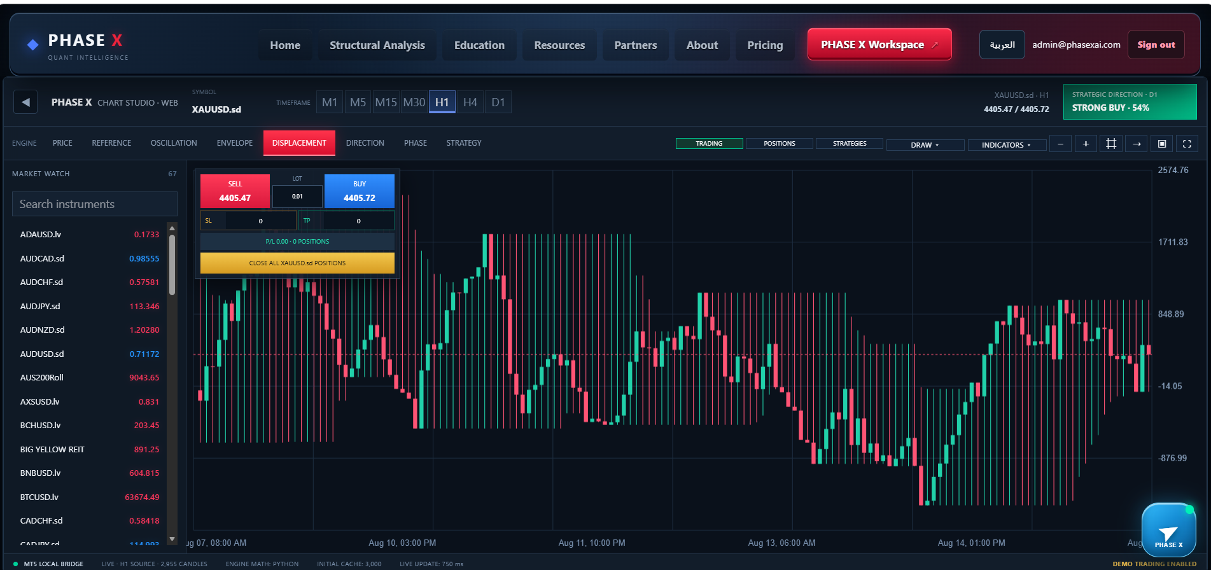Viewport: 1211px width, 570px height.
Task: Select the DISPLACEMENT engine tab
Action: tap(299, 143)
